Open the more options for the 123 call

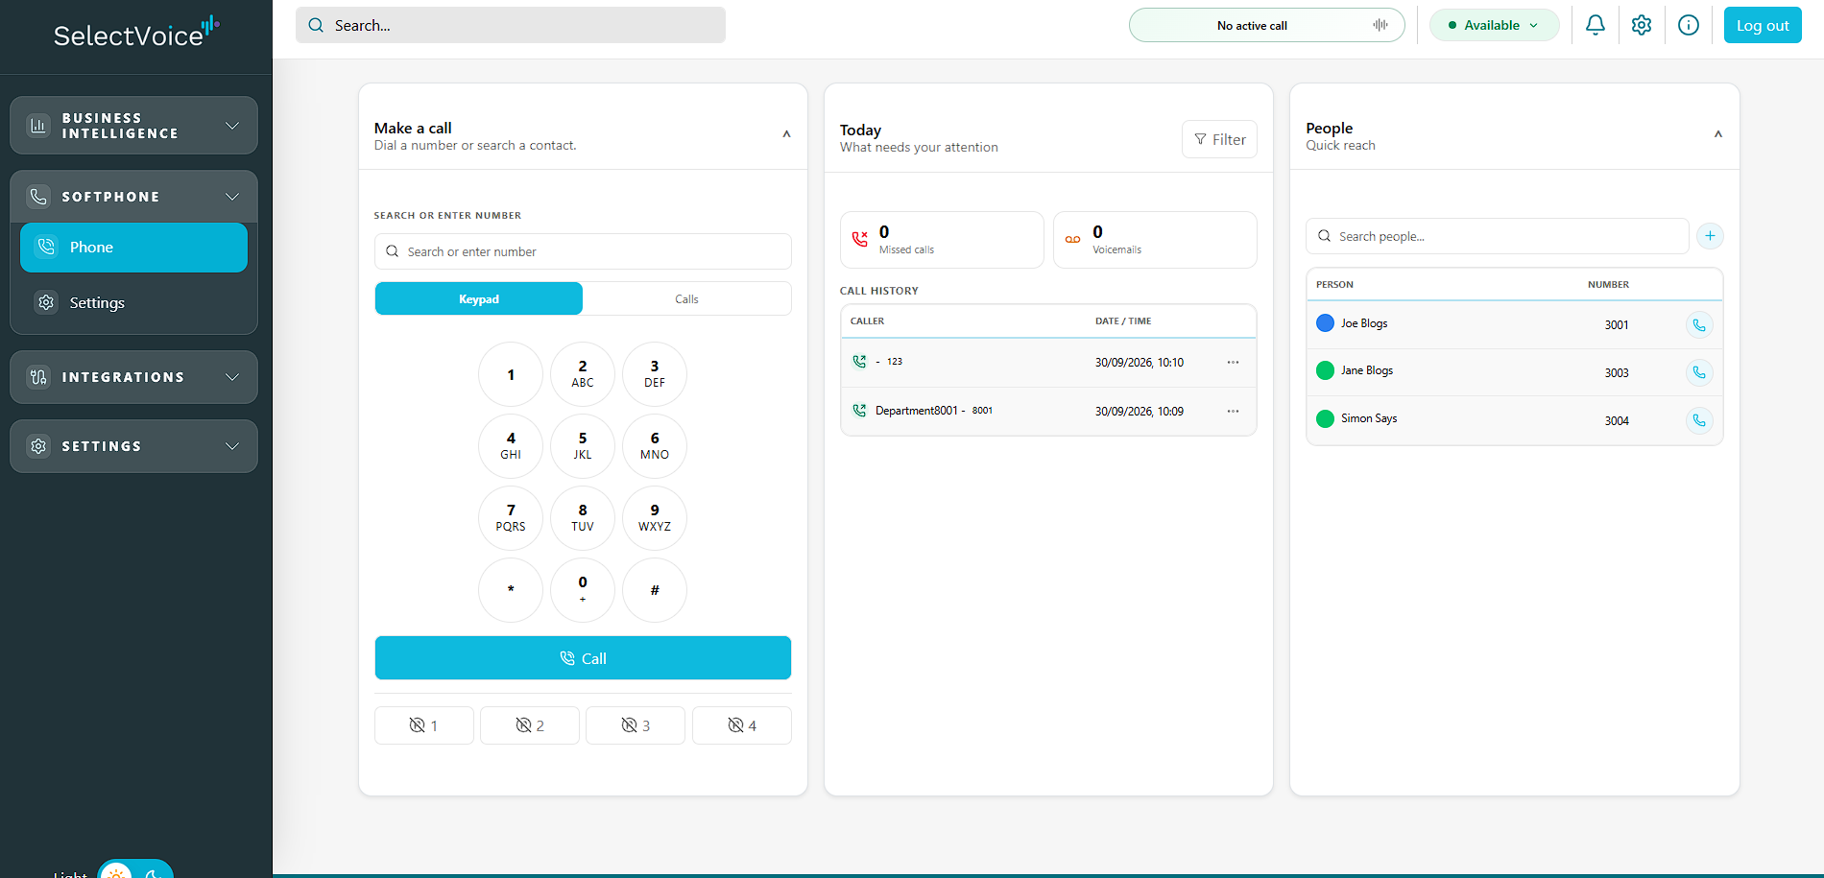click(1233, 363)
